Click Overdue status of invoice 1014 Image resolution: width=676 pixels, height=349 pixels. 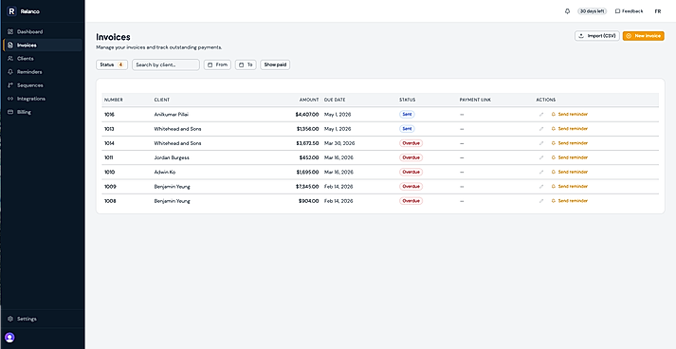[x=411, y=143]
